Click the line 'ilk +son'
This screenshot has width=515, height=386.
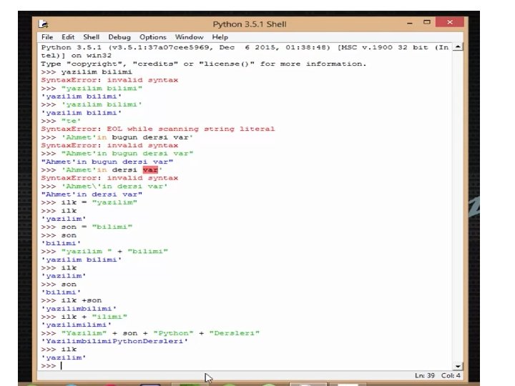click(72, 300)
